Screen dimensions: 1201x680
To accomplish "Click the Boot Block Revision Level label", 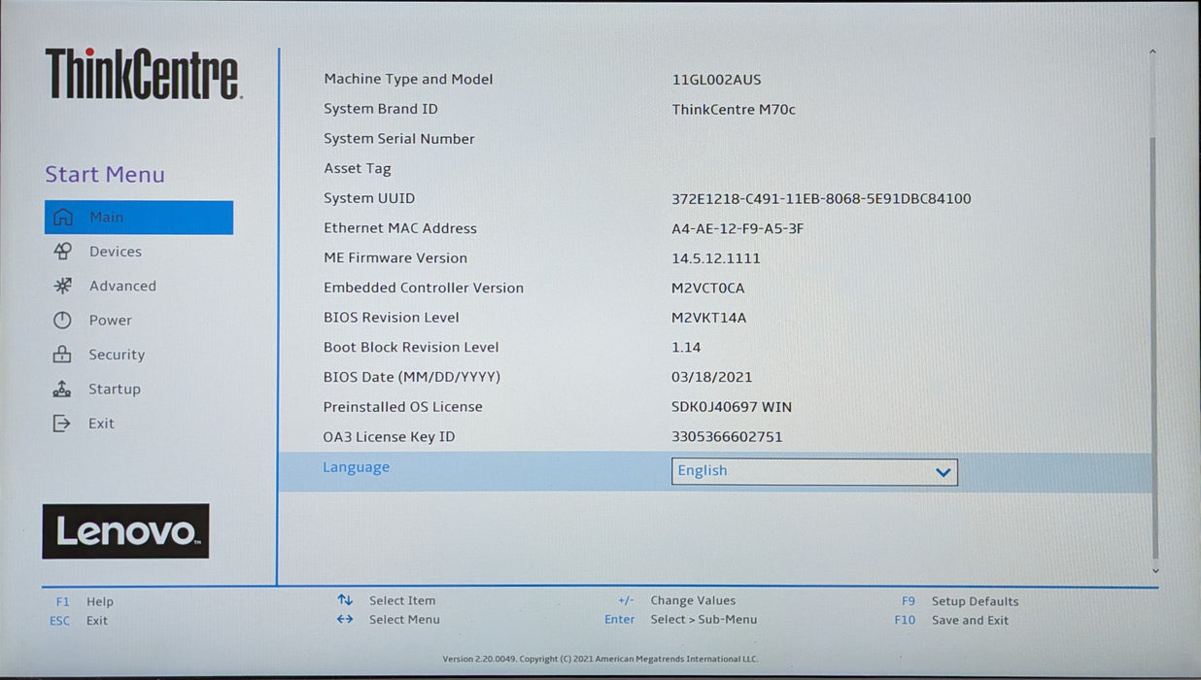I will tap(411, 348).
